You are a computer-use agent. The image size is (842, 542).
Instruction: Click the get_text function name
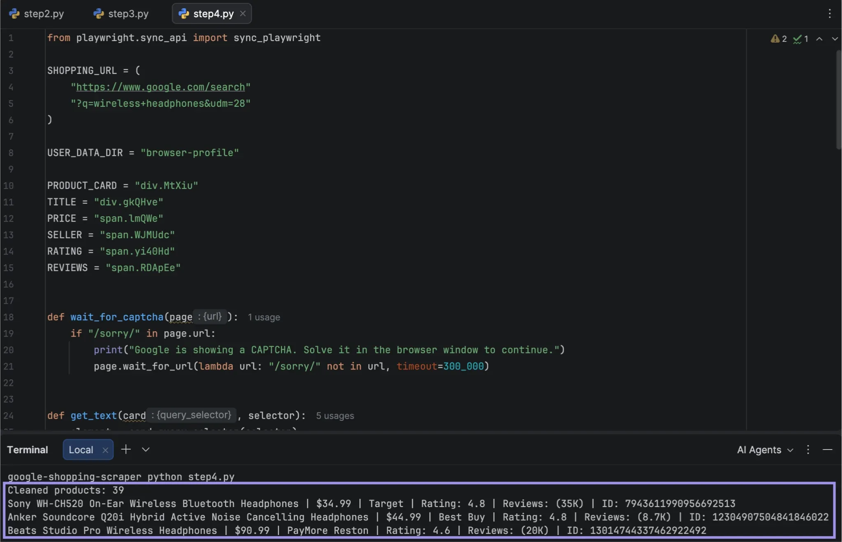click(94, 416)
